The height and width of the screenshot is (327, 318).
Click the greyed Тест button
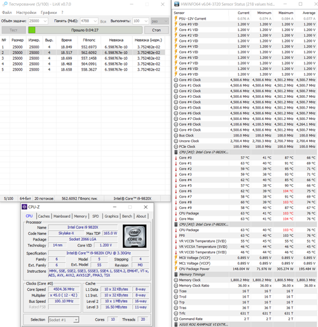(13, 30)
